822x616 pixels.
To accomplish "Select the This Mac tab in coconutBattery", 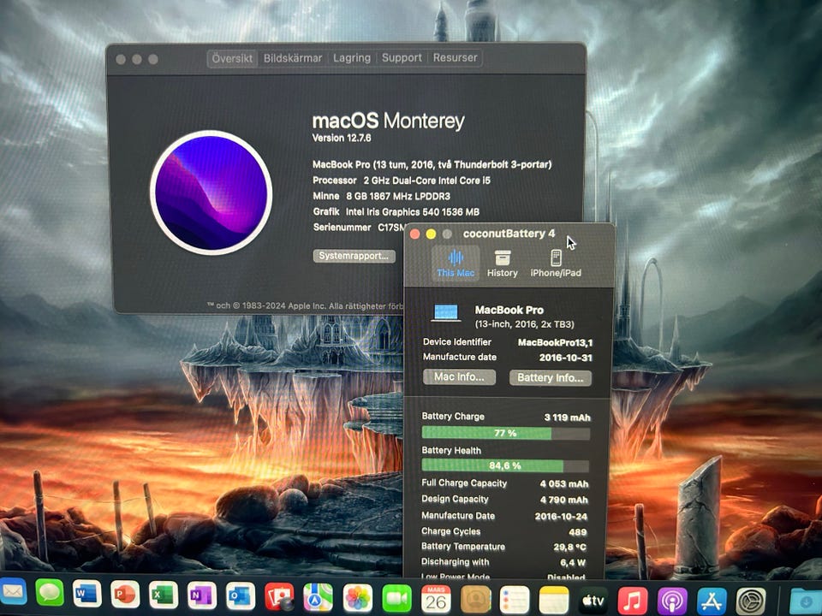I will (x=456, y=264).
